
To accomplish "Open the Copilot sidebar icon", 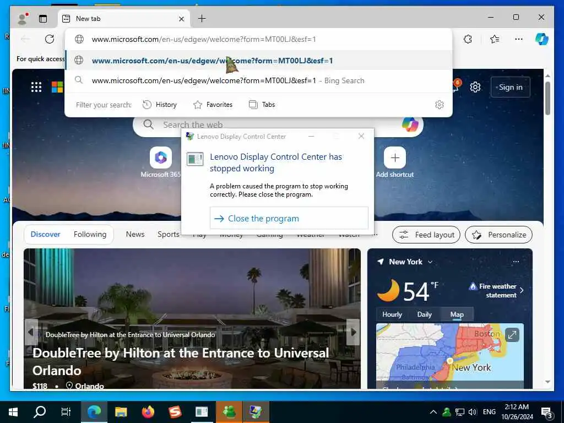I will 542,39.
